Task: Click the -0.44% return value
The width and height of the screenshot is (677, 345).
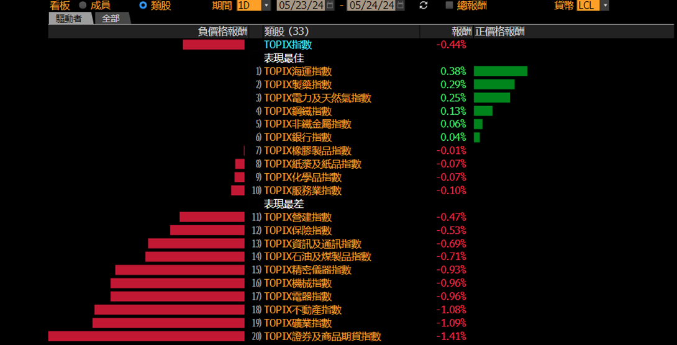Action: [x=451, y=45]
